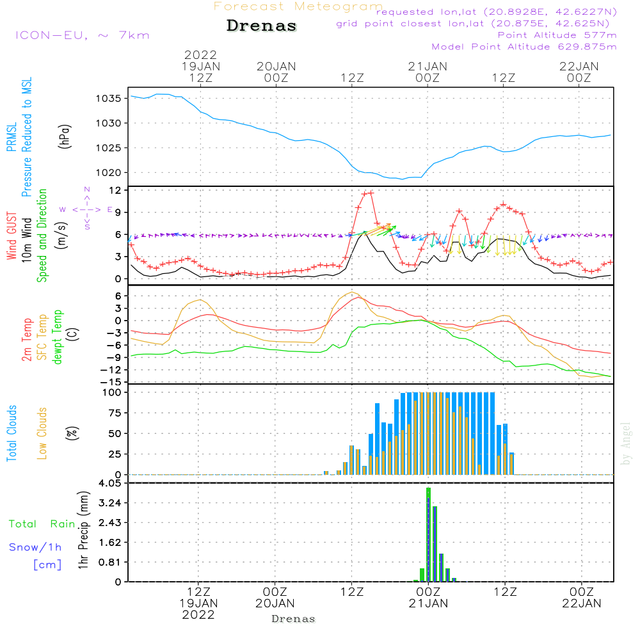Click the orange Low Clouds label
Image resolution: width=640 pixels, height=640 pixels.
tap(42, 433)
